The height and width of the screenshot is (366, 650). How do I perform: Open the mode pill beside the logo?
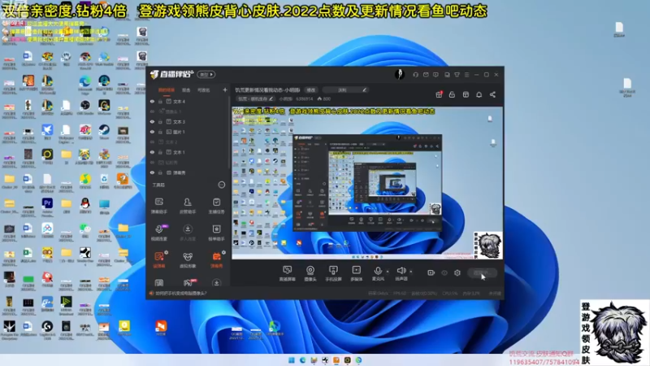pyautogui.click(x=206, y=75)
